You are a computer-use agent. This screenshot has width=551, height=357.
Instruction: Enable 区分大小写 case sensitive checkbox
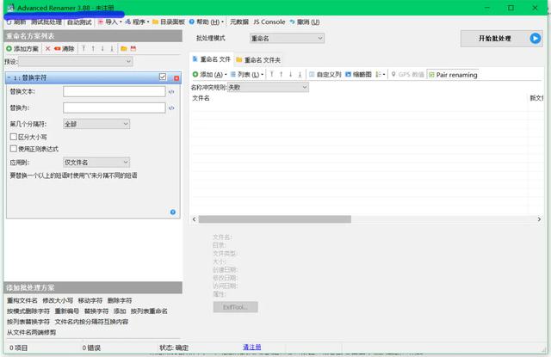tap(14, 137)
